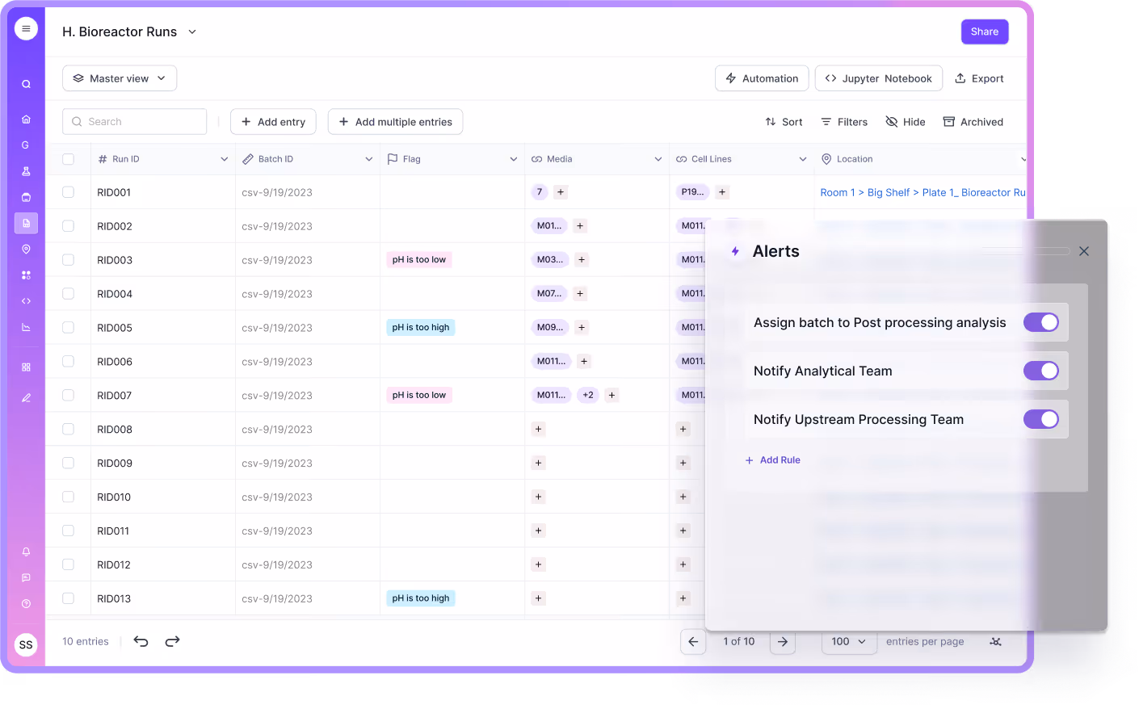Disable the Notify Analytical Team toggle
Screen dimensions: 1139x709
tap(1041, 371)
